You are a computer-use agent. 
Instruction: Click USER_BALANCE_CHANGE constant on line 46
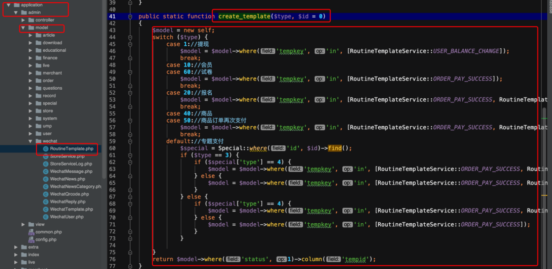466,51
